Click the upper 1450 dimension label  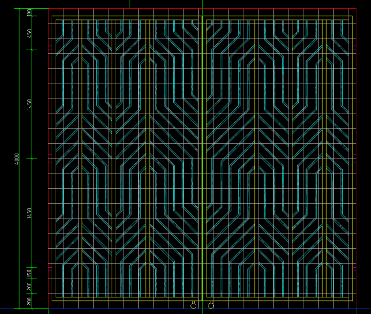pyautogui.click(x=30, y=104)
